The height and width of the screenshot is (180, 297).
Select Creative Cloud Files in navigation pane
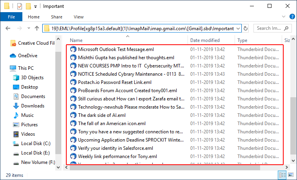(x=33, y=43)
